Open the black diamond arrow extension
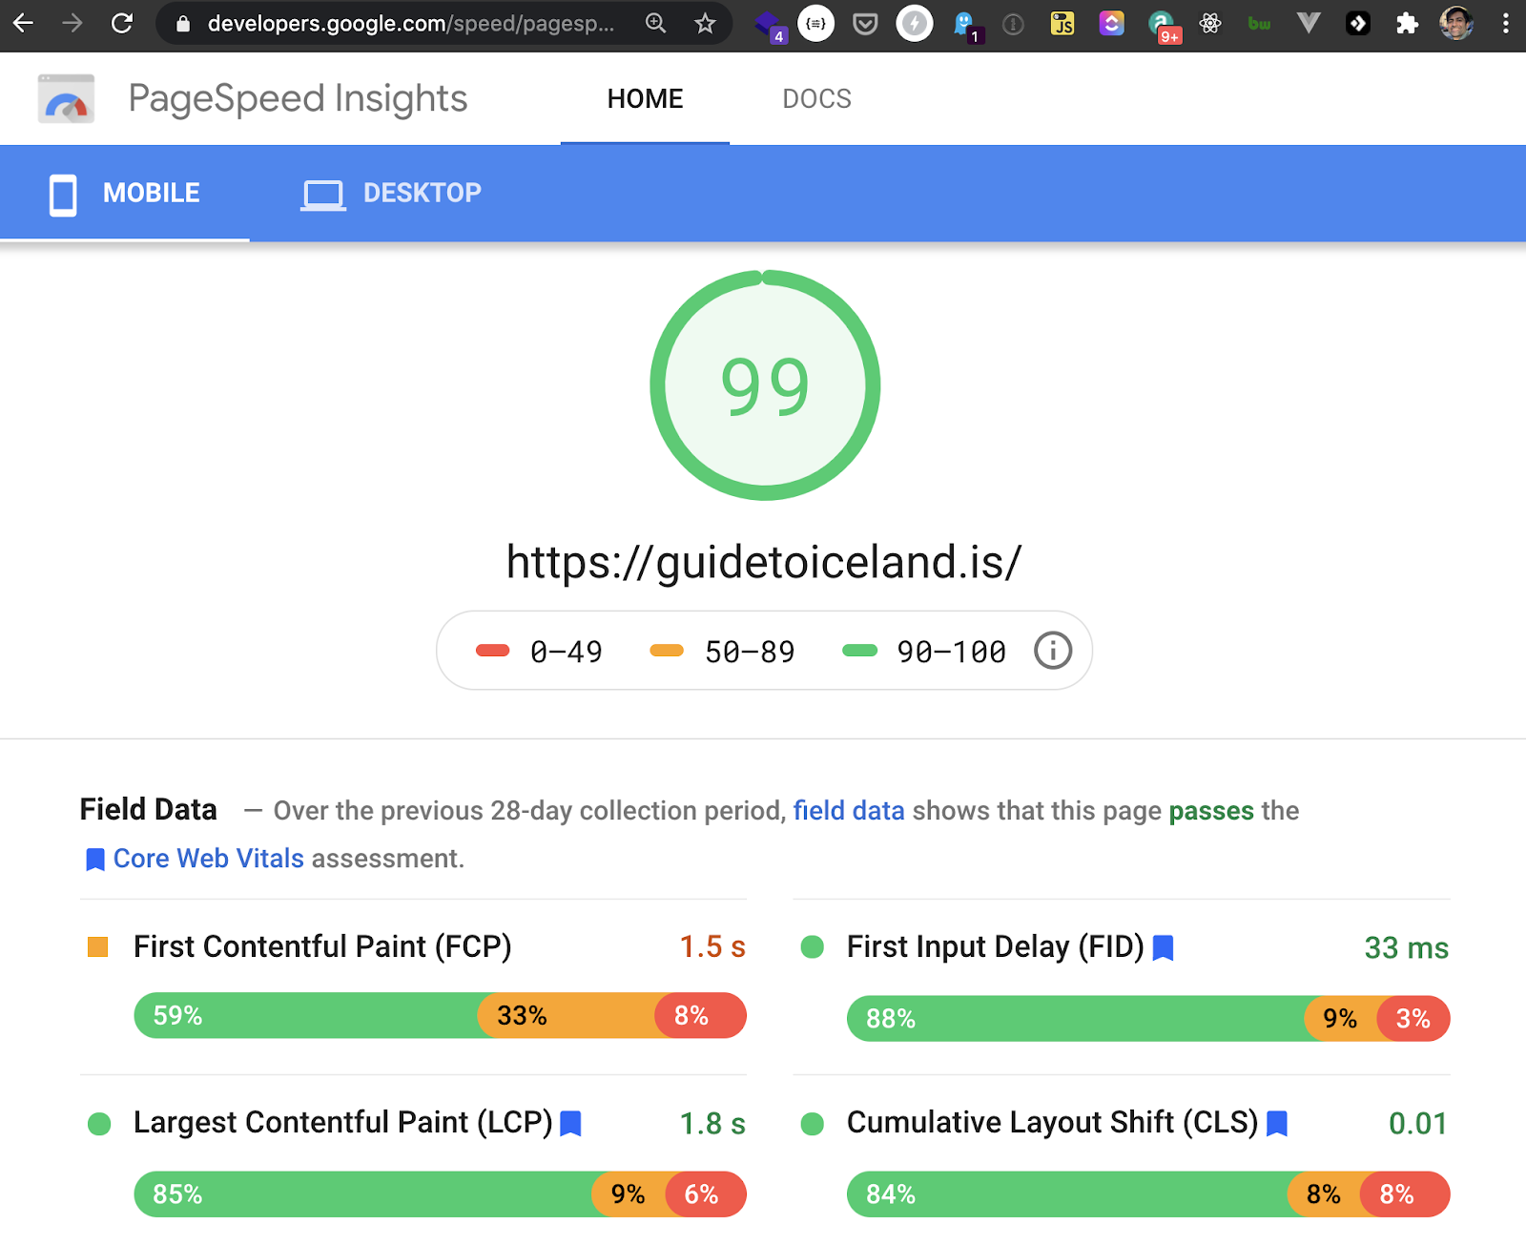Viewport: 1526px width, 1245px height. (x=1358, y=23)
